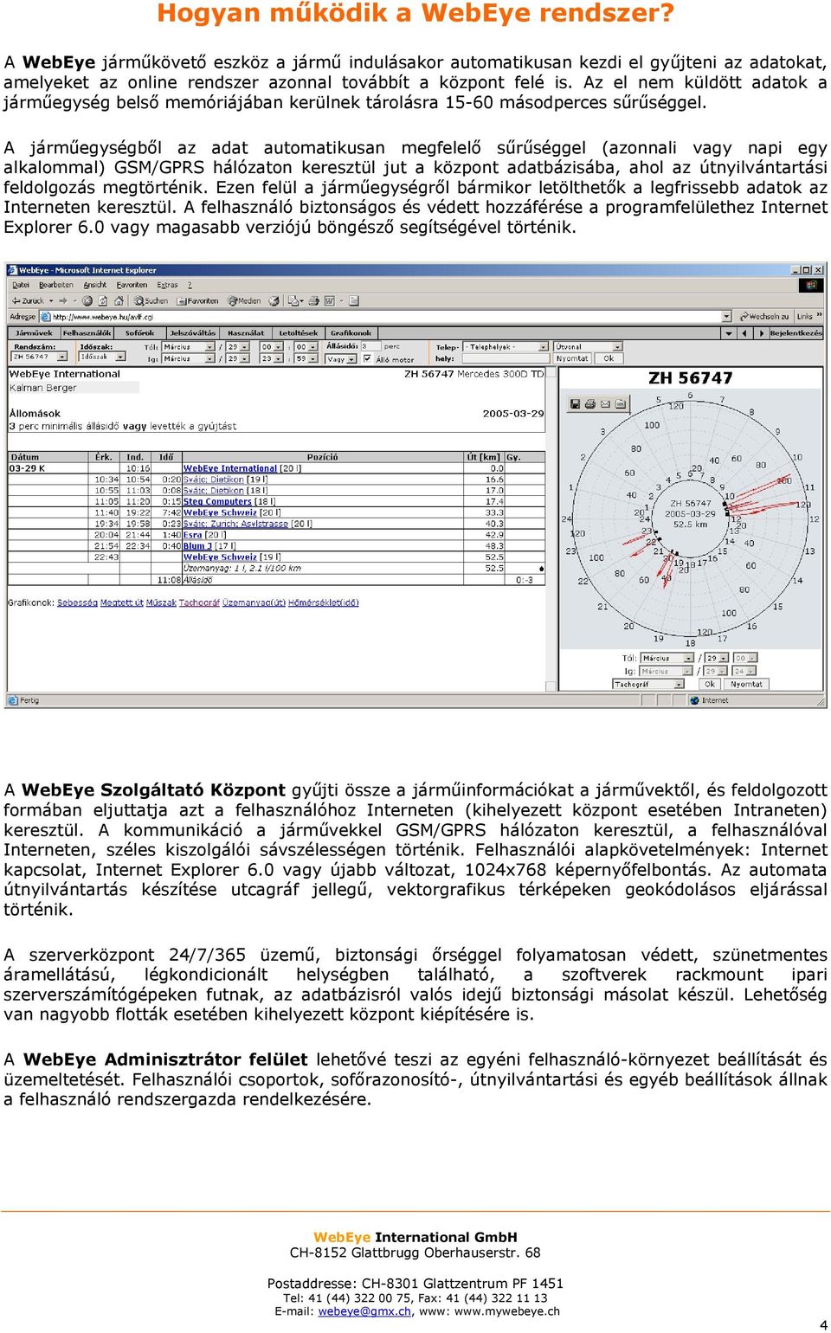Click the Home icon in IE toolbar
This screenshot has height=1333, width=831.
[x=119, y=300]
